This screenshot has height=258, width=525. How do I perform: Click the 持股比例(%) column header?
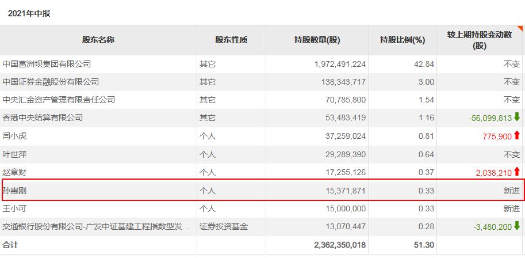[403, 40]
